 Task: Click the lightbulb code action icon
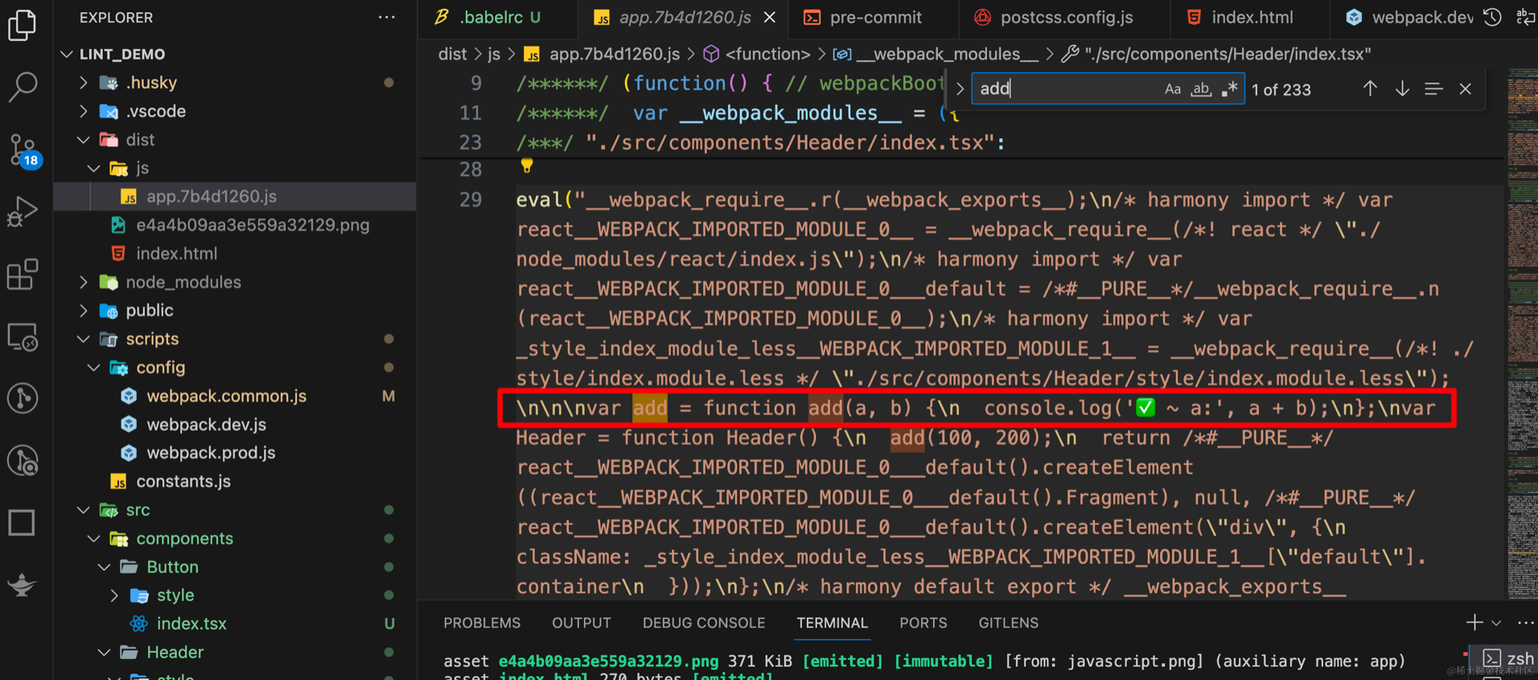click(527, 166)
